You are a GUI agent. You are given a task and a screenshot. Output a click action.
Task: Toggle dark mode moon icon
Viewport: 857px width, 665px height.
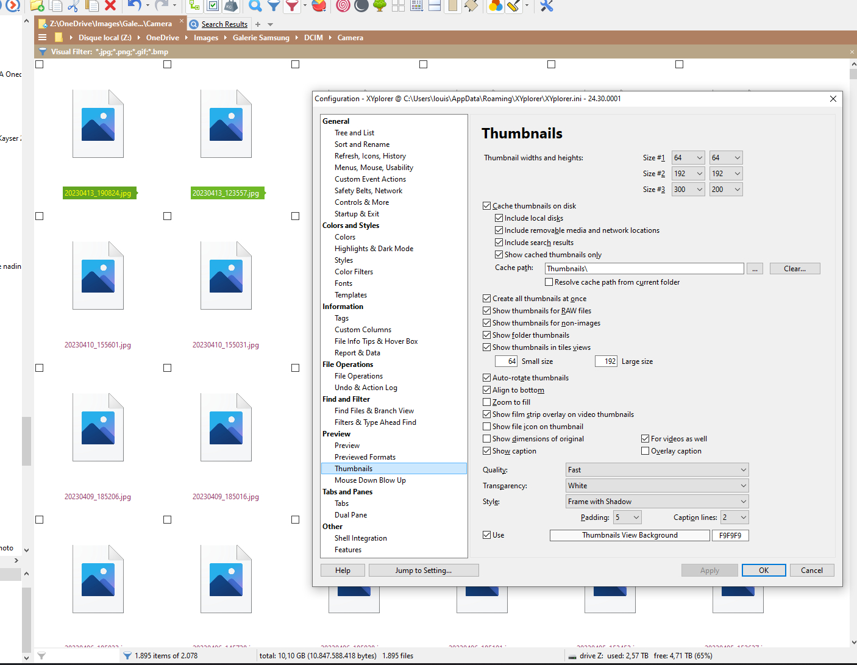coord(361,5)
